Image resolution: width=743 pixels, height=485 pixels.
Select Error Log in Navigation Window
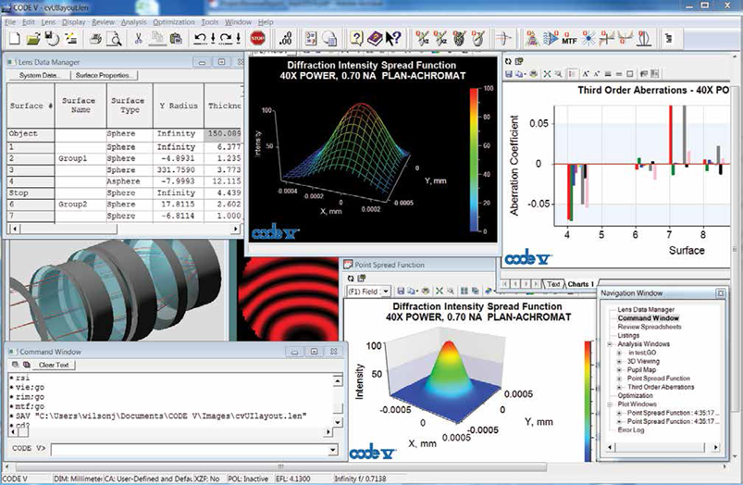631,430
